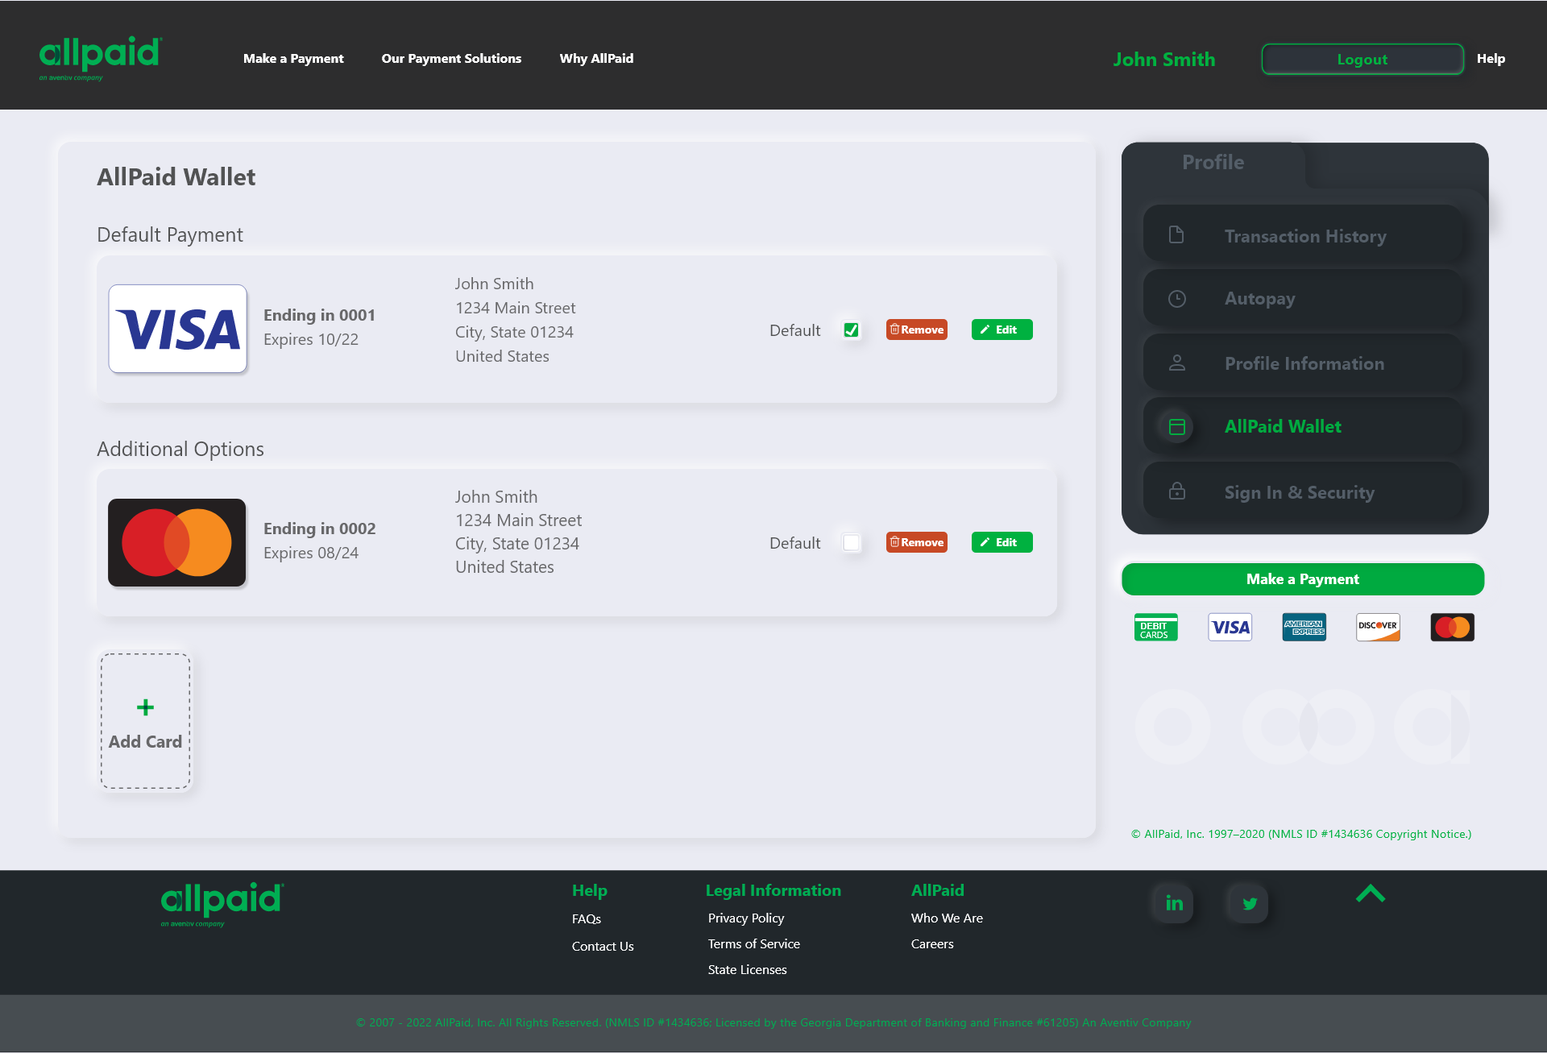Open Profile Information menu item
1547x1053 pixels.
[1303, 363]
